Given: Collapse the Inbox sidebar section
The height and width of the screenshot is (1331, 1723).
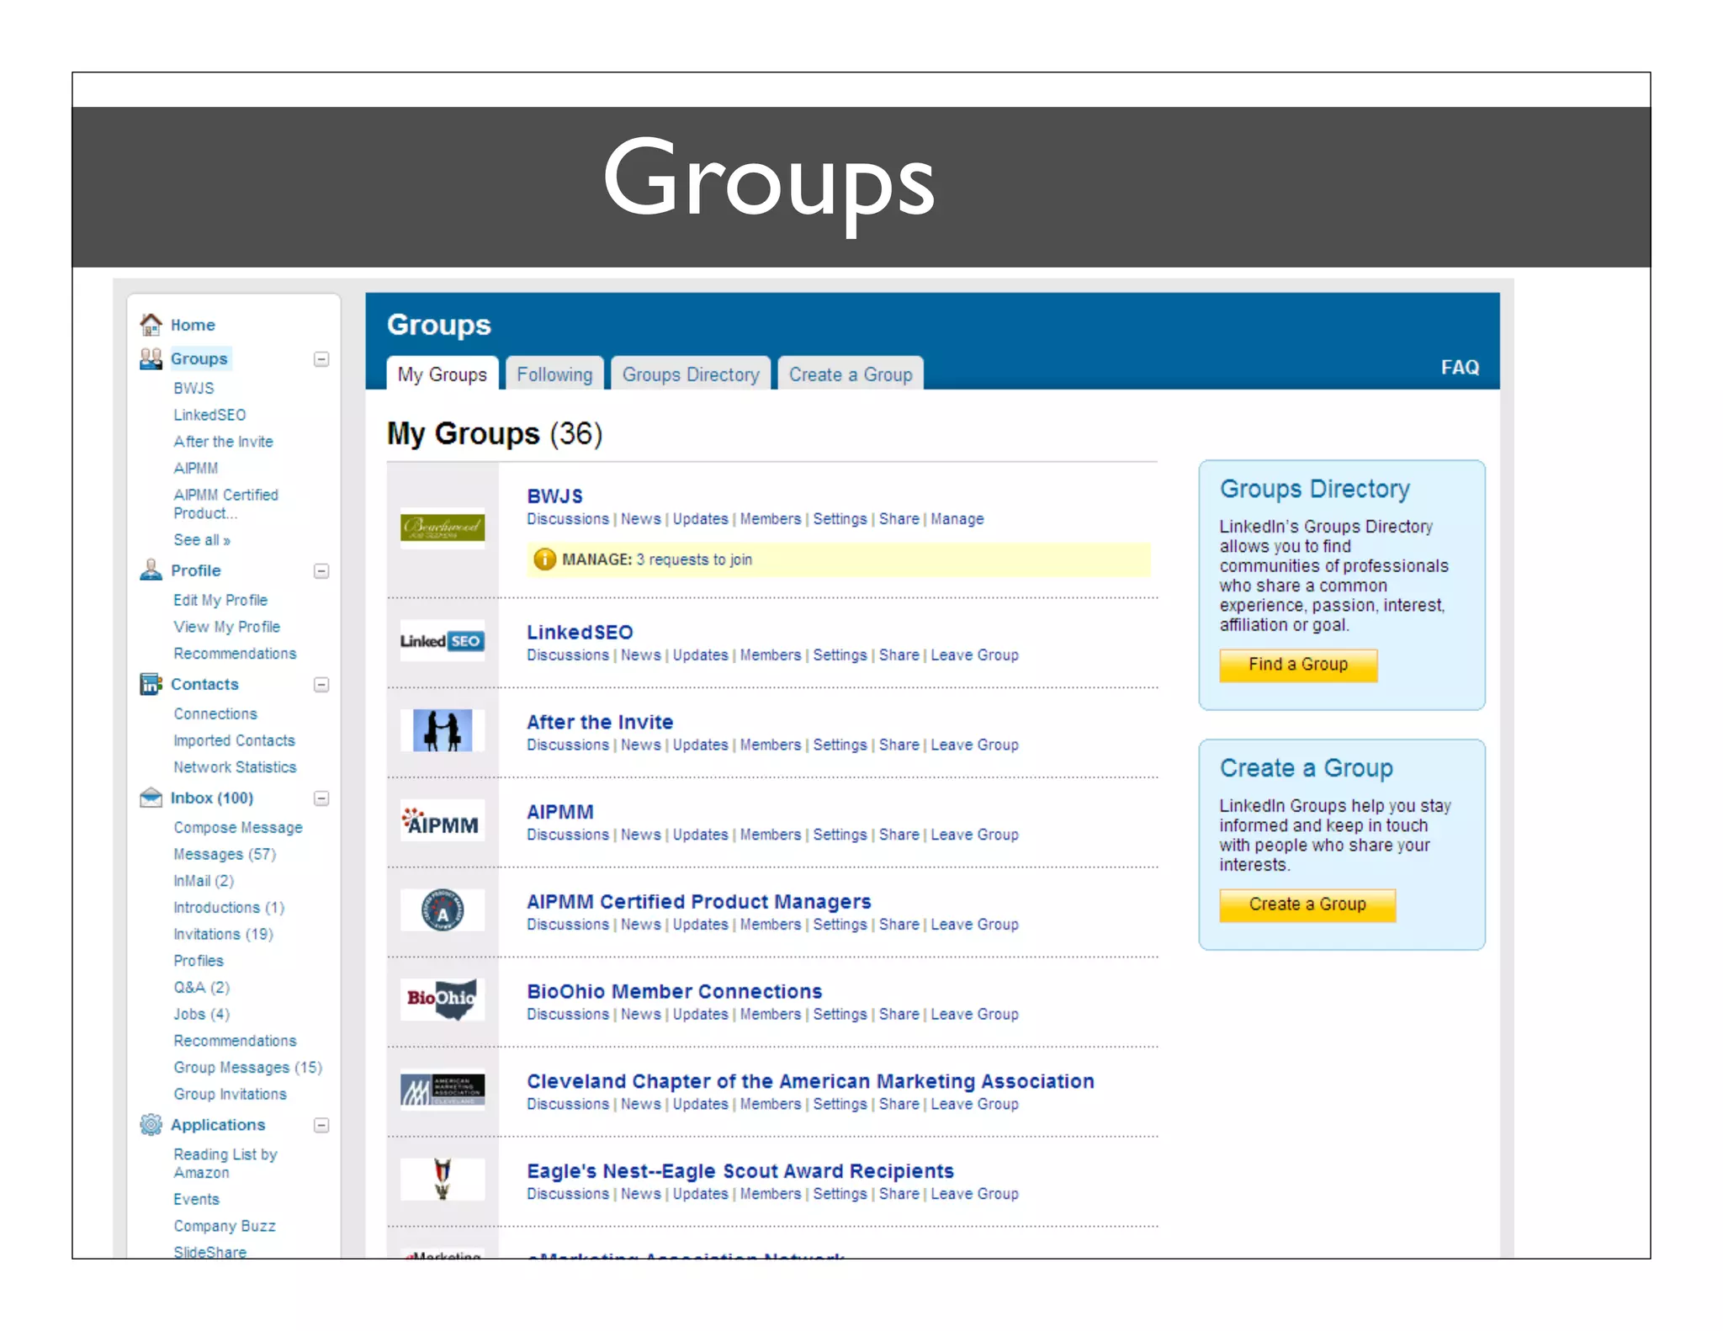Looking at the screenshot, I should [321, 798].
